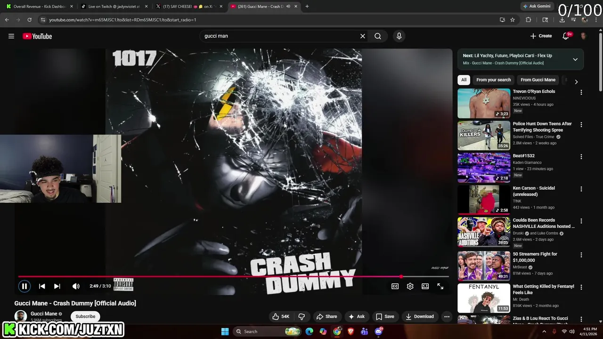Clear the search box with the X icon
The image size is (603, 339).
pos(363,36)
